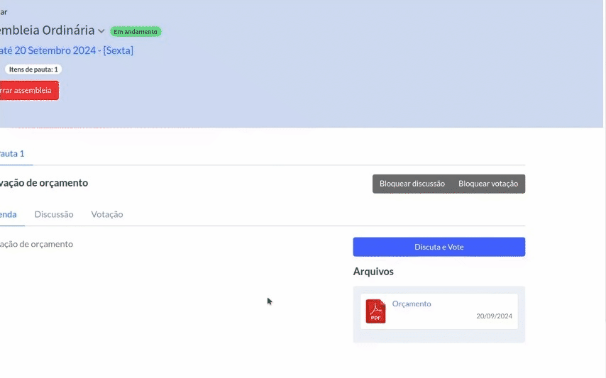Click the Bloquear votação button
This screenshot has height=378, width=606.
(488, 184)
